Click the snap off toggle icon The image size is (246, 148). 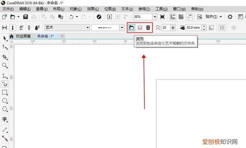pos(200,17)
